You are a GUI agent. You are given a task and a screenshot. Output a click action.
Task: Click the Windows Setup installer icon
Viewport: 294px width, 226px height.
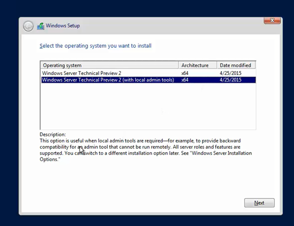[41, 26]
